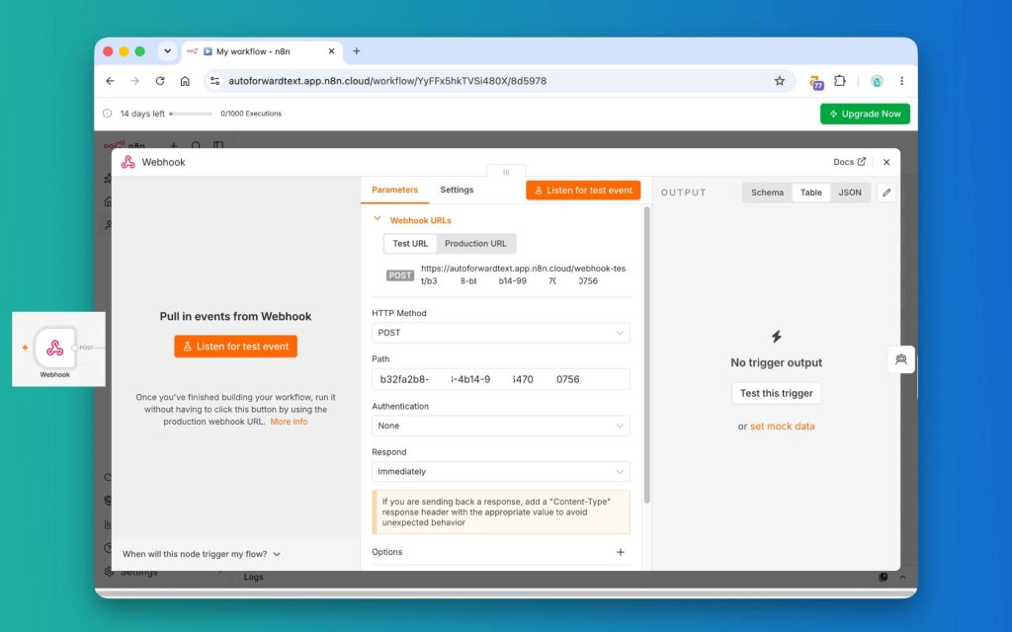Viewport: 1012px width, 632px height.
Task: Collapse the Webhook URLs section
Action: click(x=378, y=219)
